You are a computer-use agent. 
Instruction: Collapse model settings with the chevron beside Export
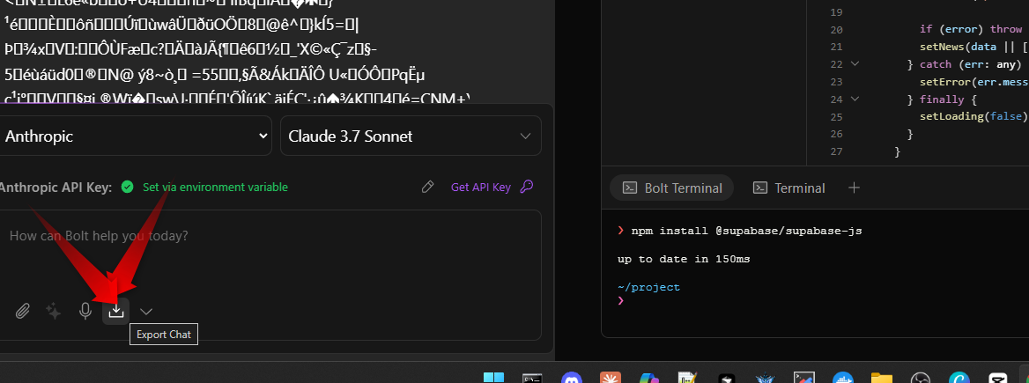click(x=146, y=312)
